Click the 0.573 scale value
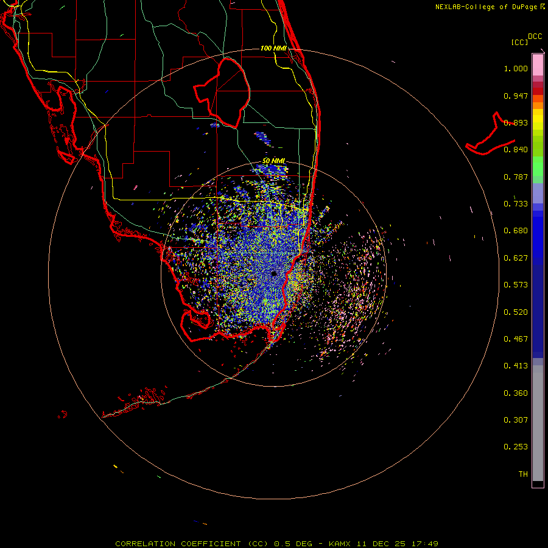The width and height of the screenshot is (548, 548). tap(516, 285)
